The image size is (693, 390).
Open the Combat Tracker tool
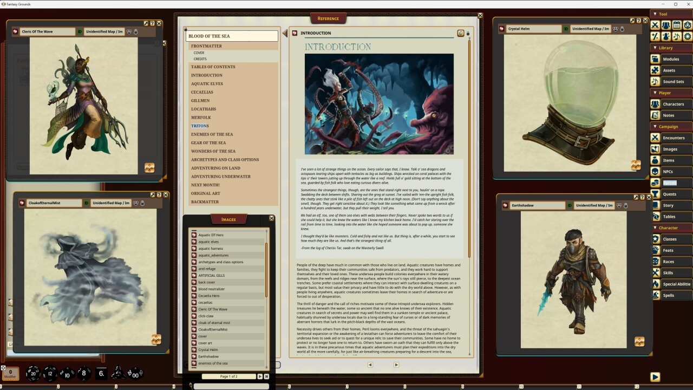655,25
